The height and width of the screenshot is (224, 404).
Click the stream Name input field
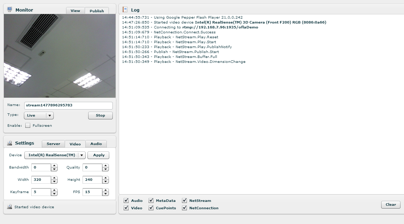[68, 105]
